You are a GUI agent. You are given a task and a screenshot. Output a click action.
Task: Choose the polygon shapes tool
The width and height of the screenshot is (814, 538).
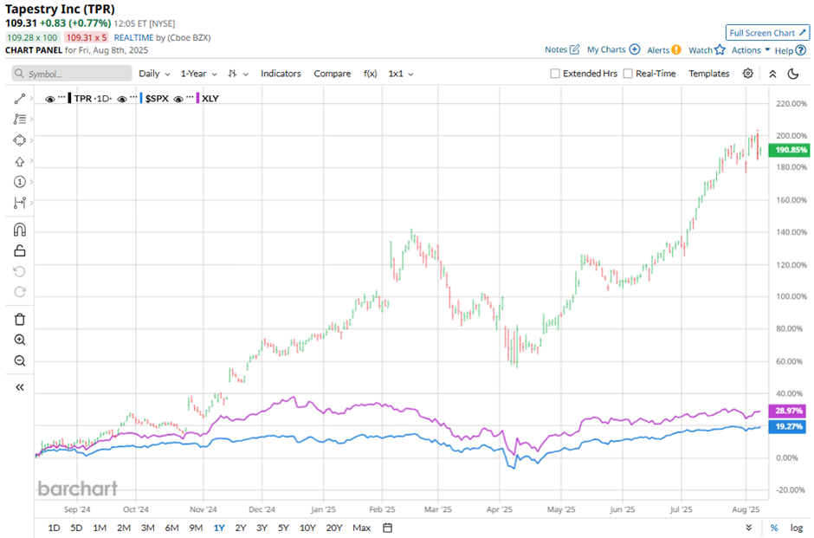(x=20, y=140)
